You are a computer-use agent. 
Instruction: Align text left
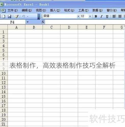114,16
